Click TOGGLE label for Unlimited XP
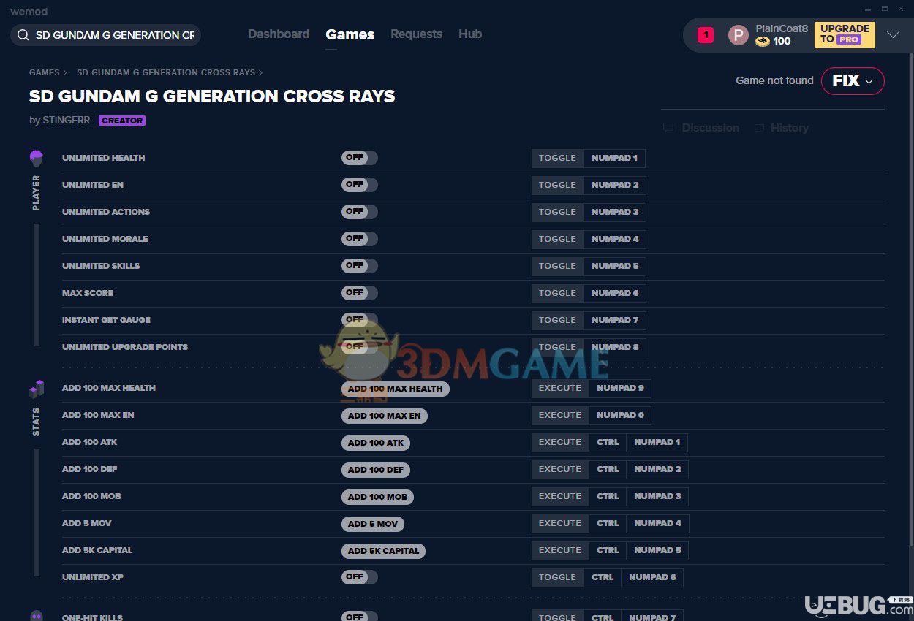Screen dimensions: 914x621 pos(558,577)
